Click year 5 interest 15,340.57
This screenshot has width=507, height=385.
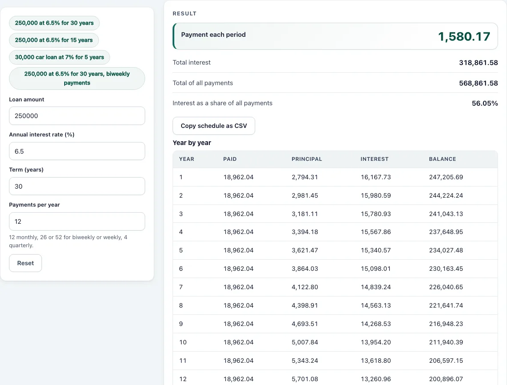click(x=376, y=250)
